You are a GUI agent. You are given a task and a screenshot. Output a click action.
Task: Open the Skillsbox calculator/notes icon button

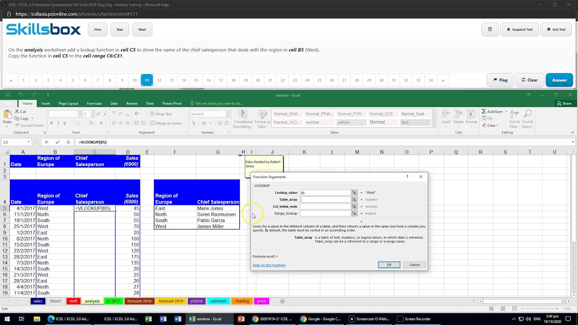tap(490, 29)
